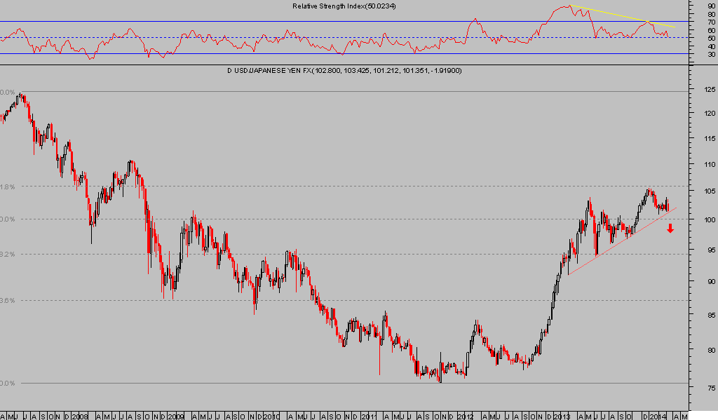The height and width of the screenshot is (420, 718).
Task: Select the 2010 year marker
Action: click(271, 415)
